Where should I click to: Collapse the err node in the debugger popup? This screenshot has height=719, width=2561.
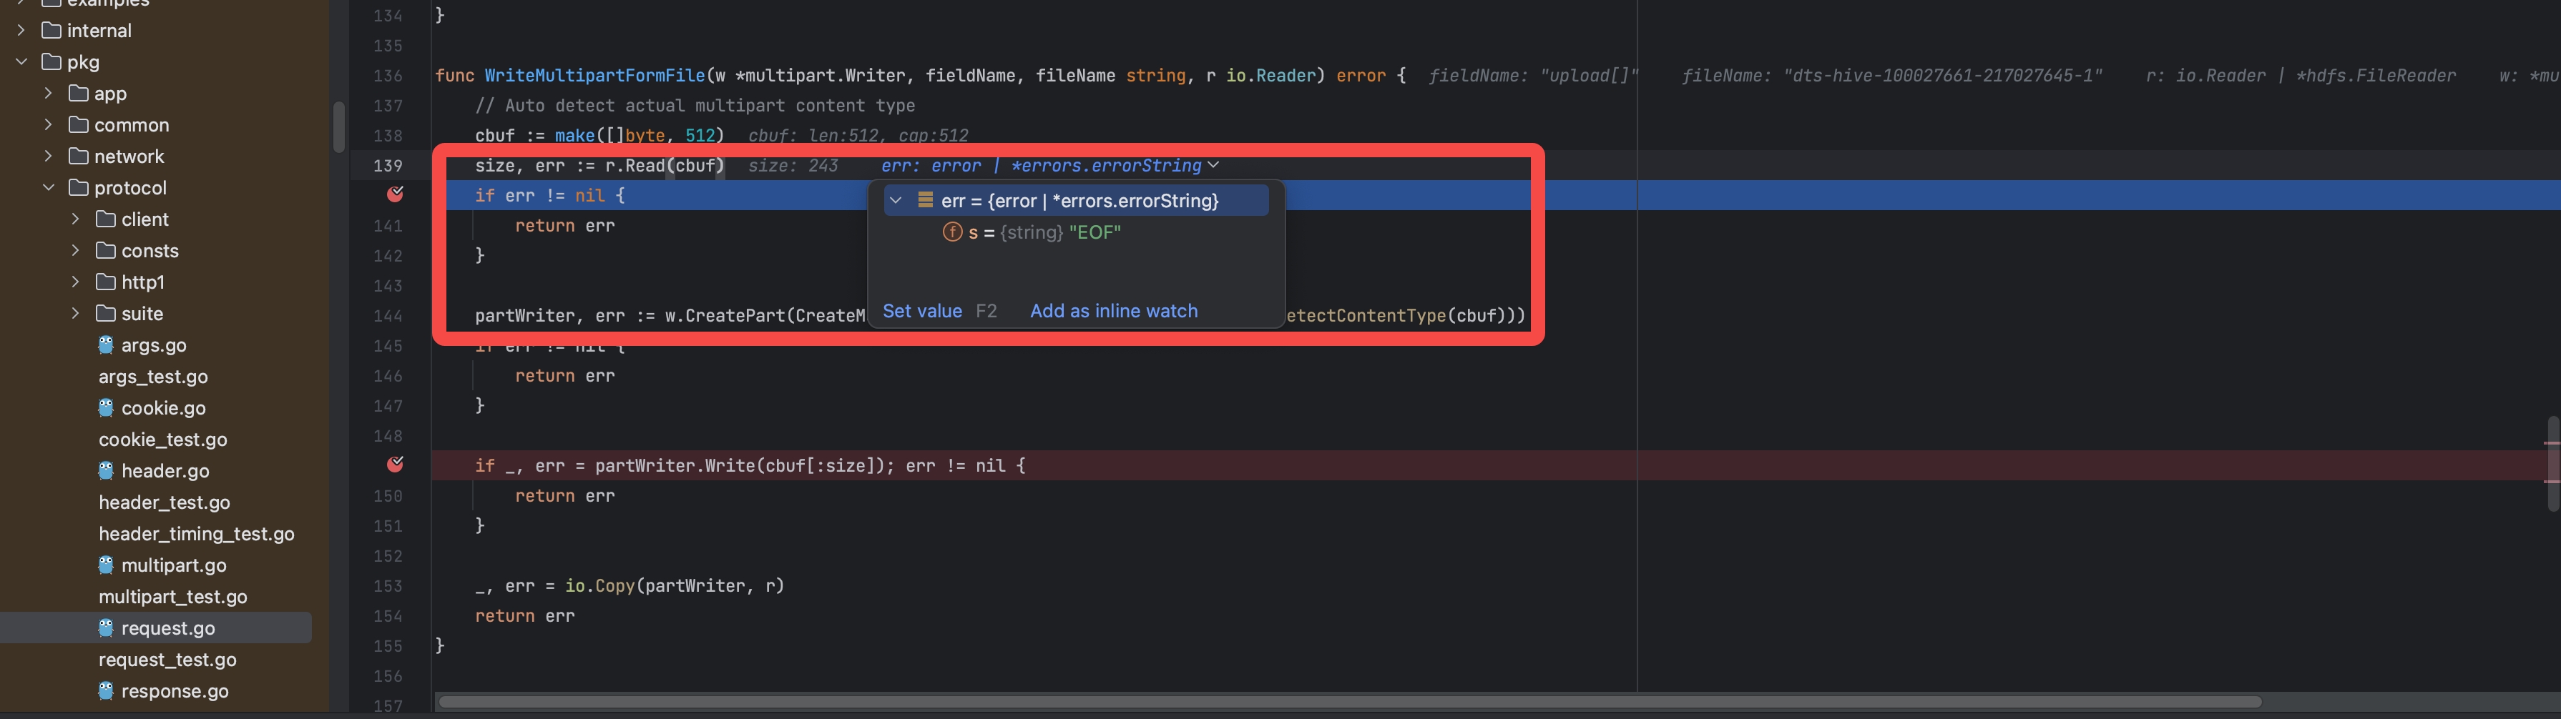click(x=896, y=201)
